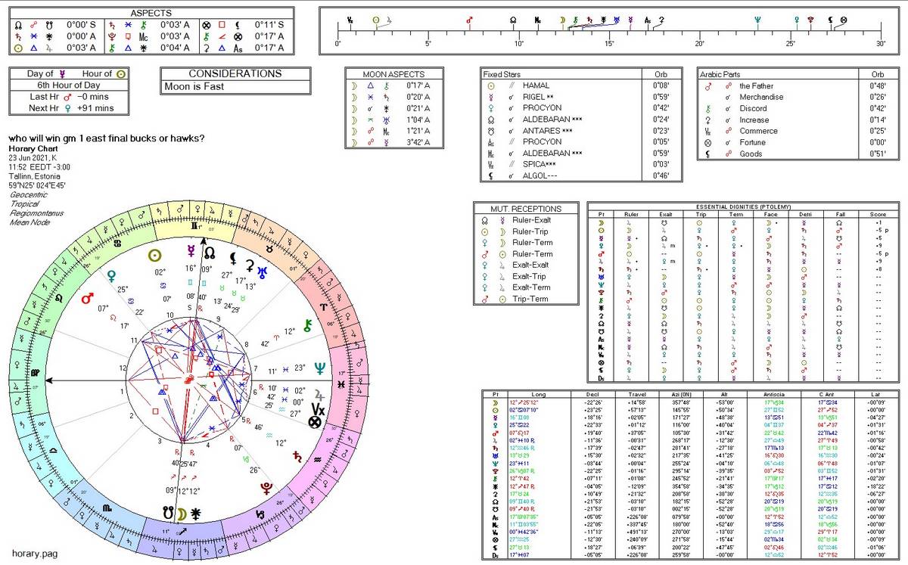Switch to the CONSIDERATIONS panel
This screenshot has width=908, height=565.
tap(235, 73)
